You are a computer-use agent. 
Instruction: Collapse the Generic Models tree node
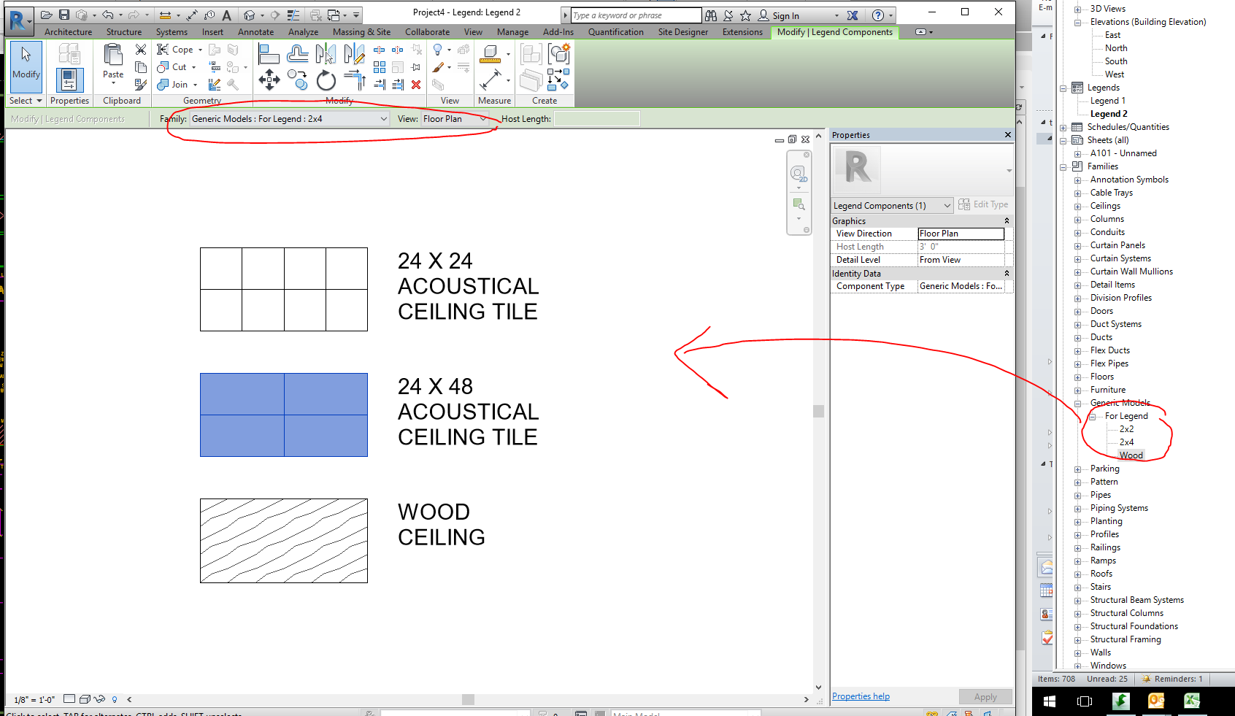[x=1077, y=404]
